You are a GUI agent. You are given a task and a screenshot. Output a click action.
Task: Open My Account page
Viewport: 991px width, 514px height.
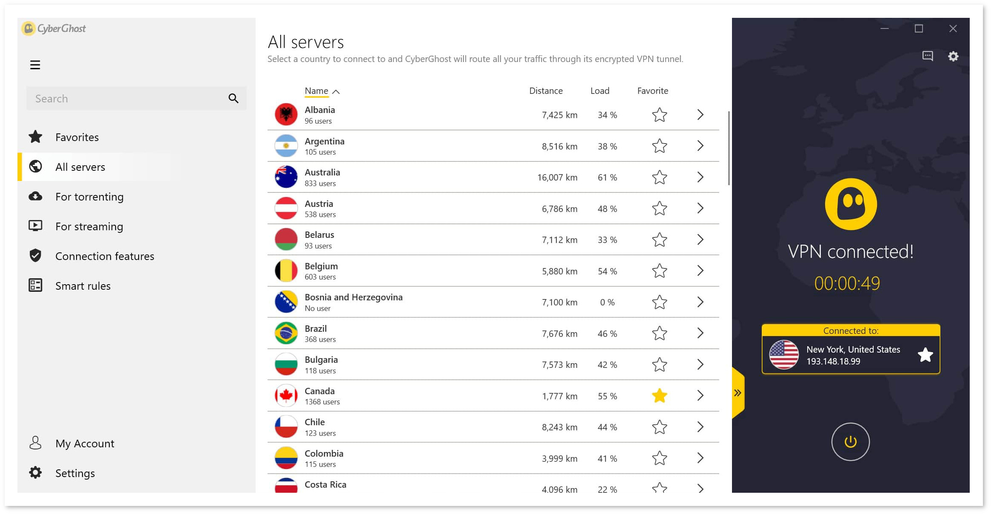pos(85,443)
